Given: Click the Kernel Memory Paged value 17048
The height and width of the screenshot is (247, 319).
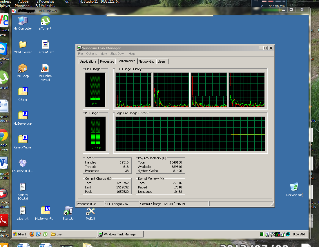Looking at the screenshot, I should coord(177,187).
